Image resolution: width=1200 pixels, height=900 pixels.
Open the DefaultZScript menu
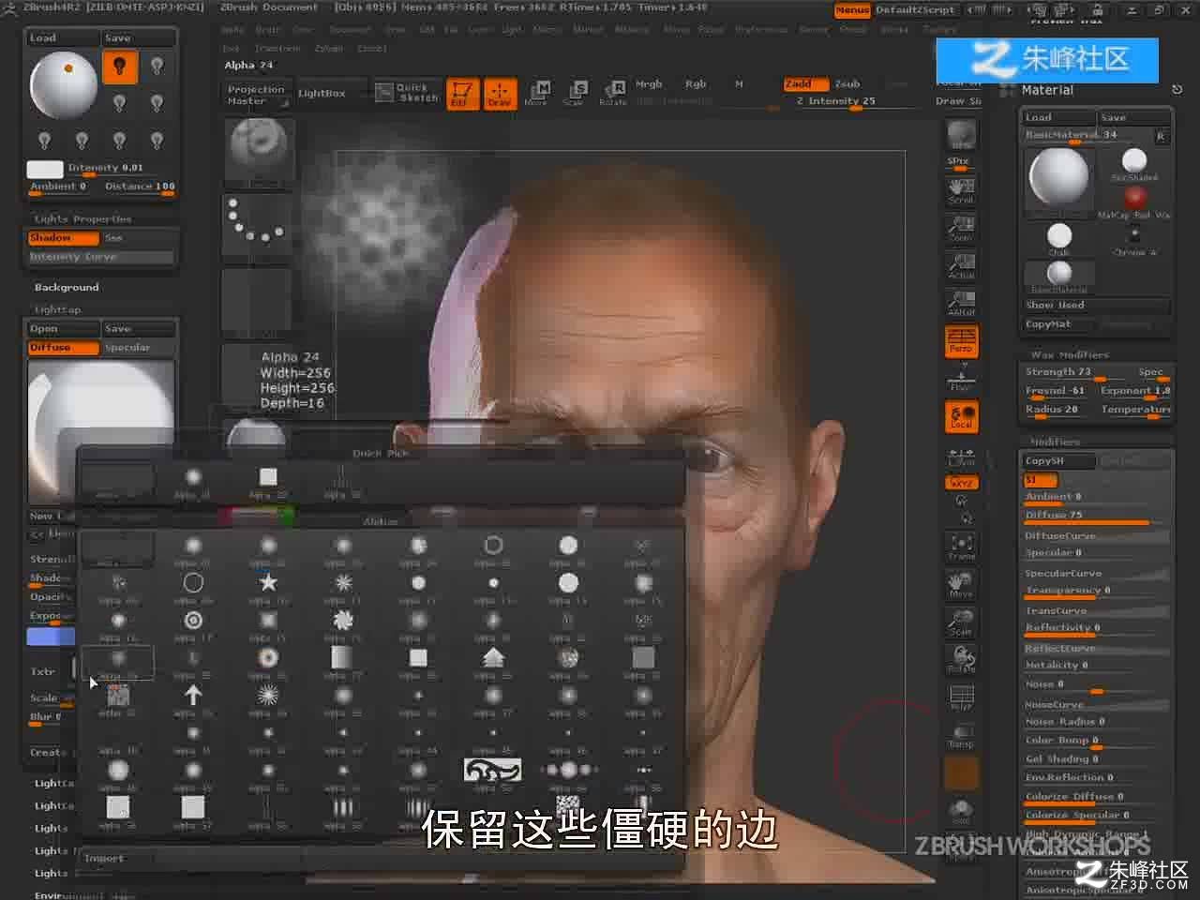915,10
